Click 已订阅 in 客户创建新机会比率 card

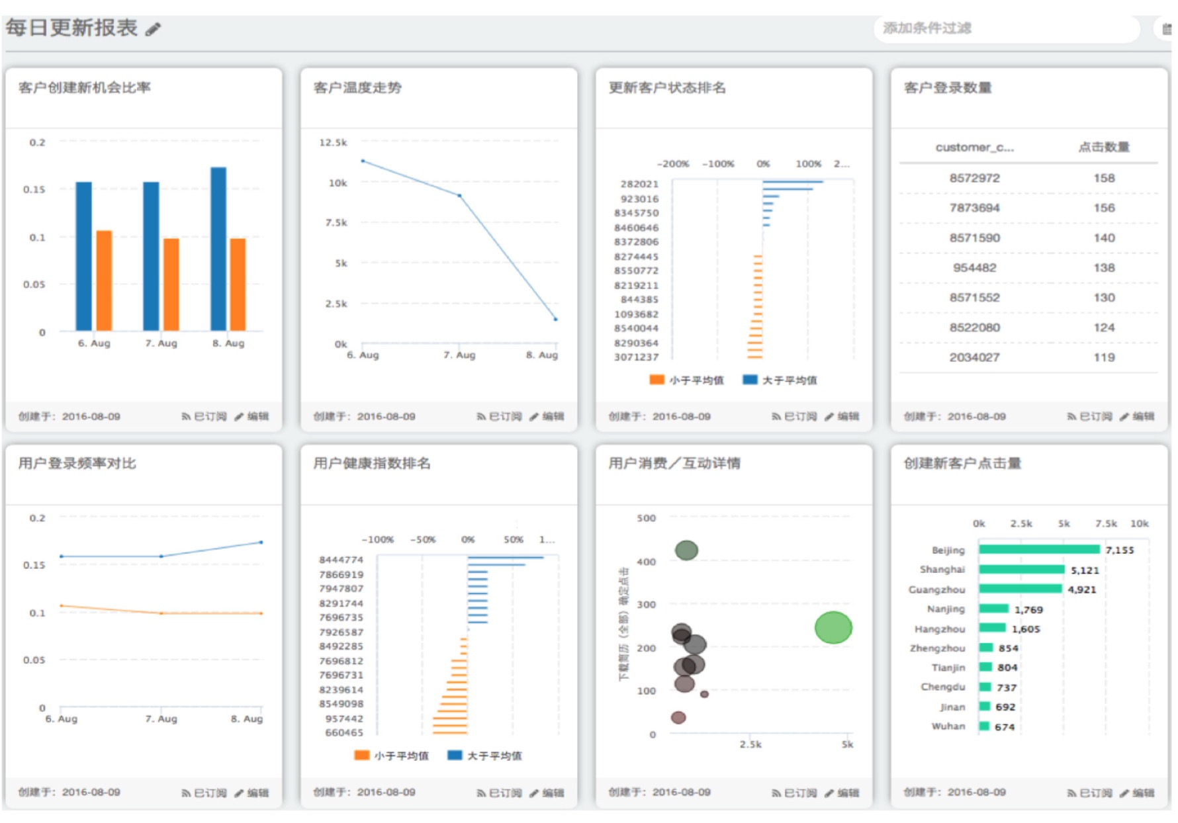[204, 417]
